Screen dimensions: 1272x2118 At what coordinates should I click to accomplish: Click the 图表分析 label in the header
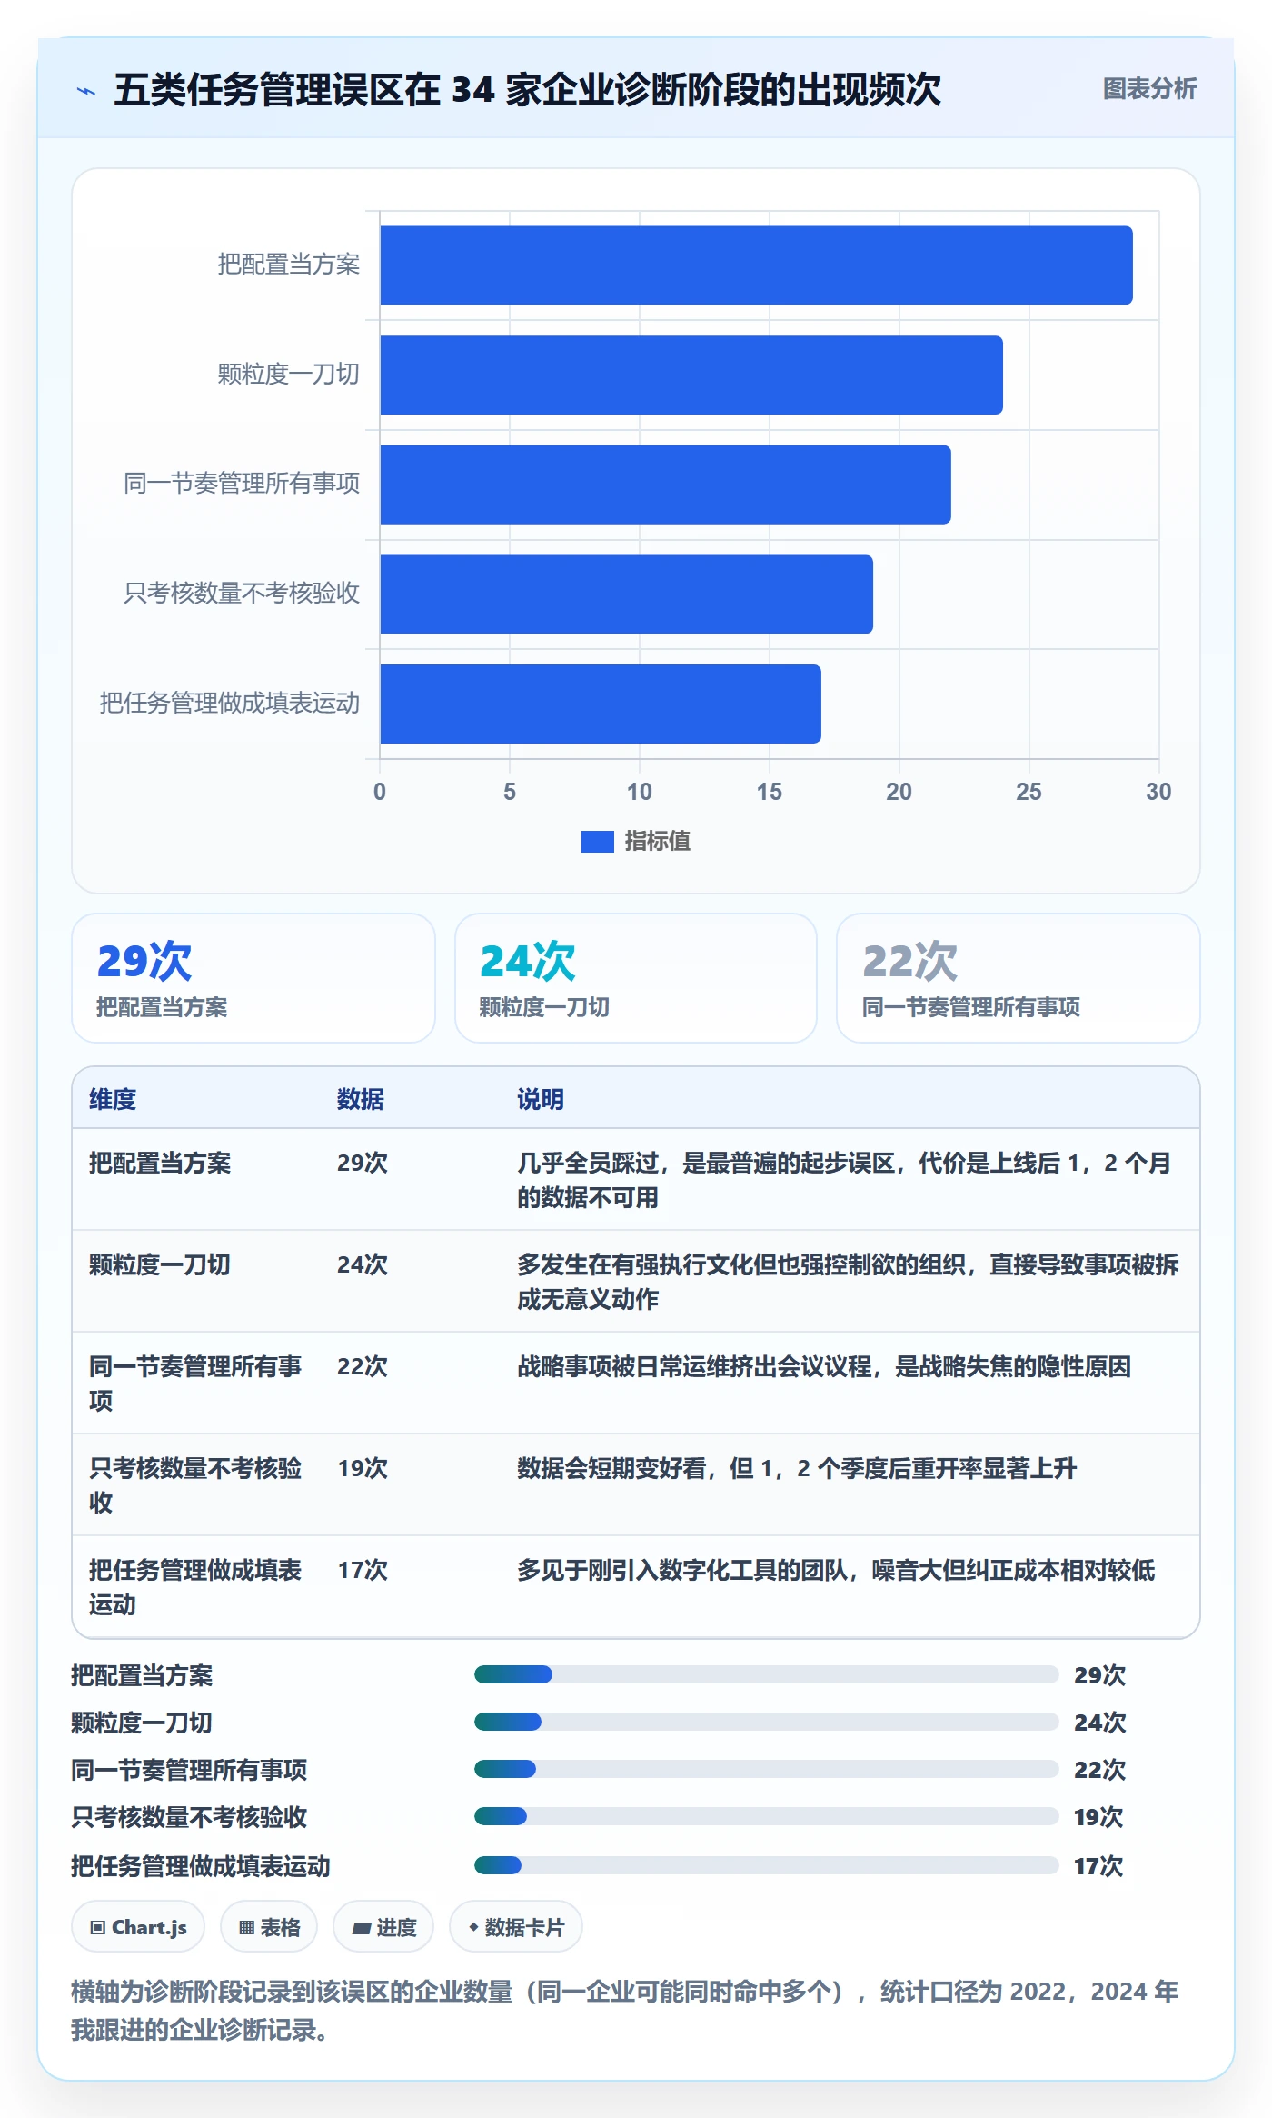click(1149, 89)
